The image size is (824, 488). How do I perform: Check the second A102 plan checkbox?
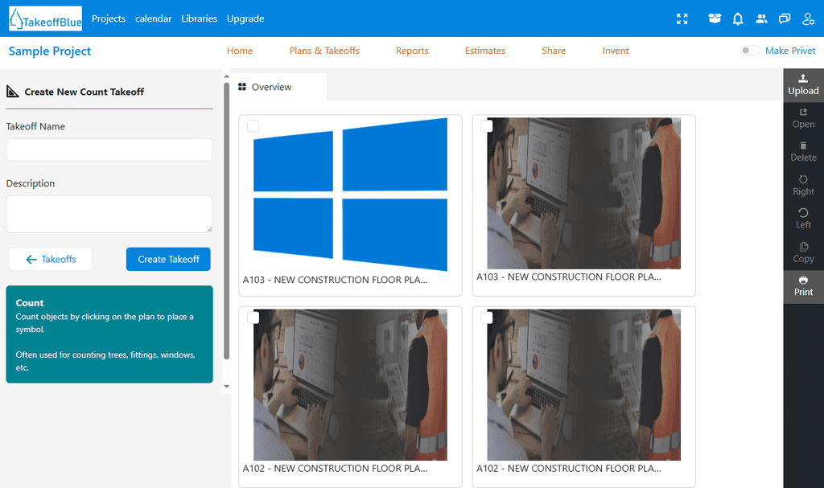tap(487, 318)
